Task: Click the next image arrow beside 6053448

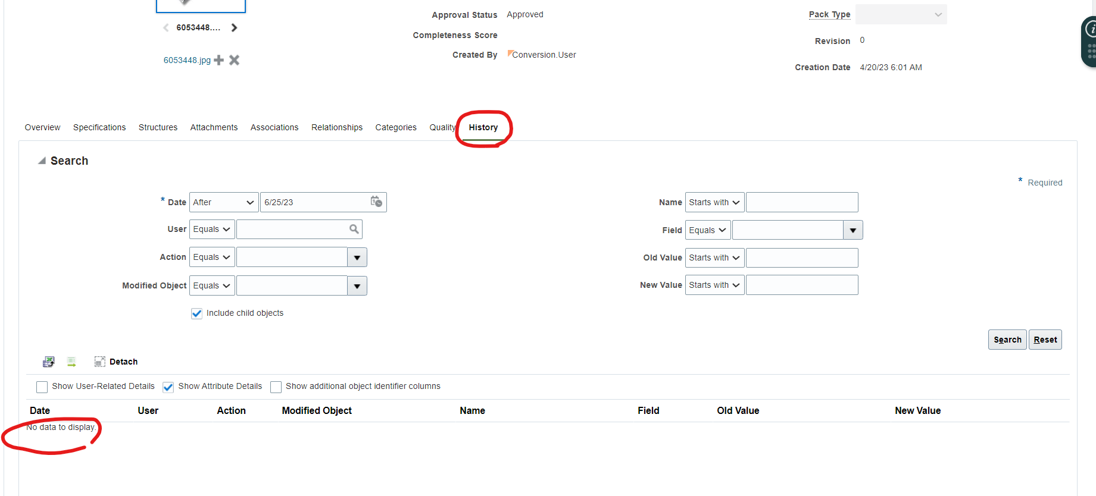Action: tap(234, 27)
